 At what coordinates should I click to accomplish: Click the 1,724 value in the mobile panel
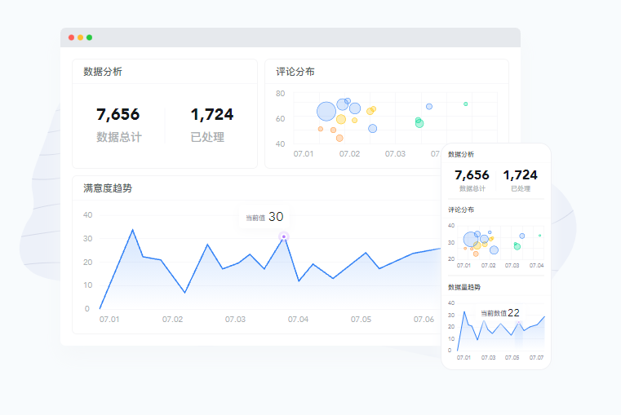tap(520, 174)
